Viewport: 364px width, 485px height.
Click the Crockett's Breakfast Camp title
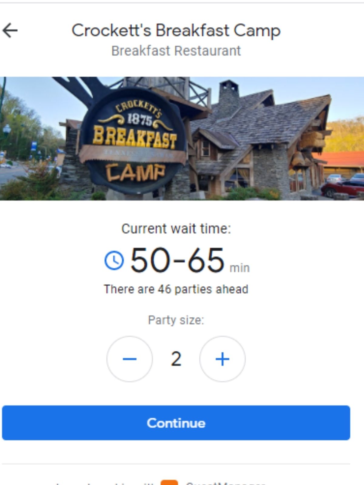(176, 31)
